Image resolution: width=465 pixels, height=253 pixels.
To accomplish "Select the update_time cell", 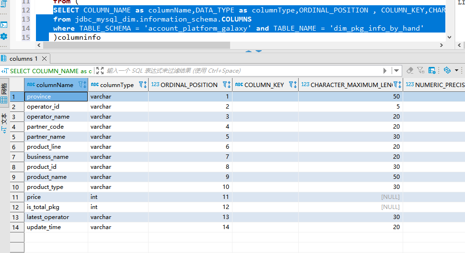I will pyautogui.click(x=56, y=227).
